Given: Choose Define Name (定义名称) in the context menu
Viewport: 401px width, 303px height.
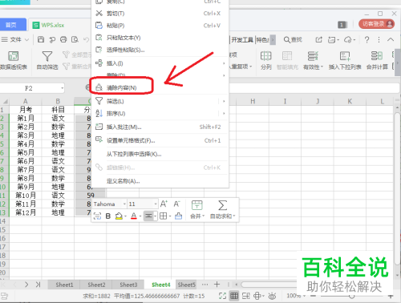Looking at the screenshot, I should [160, 181].
